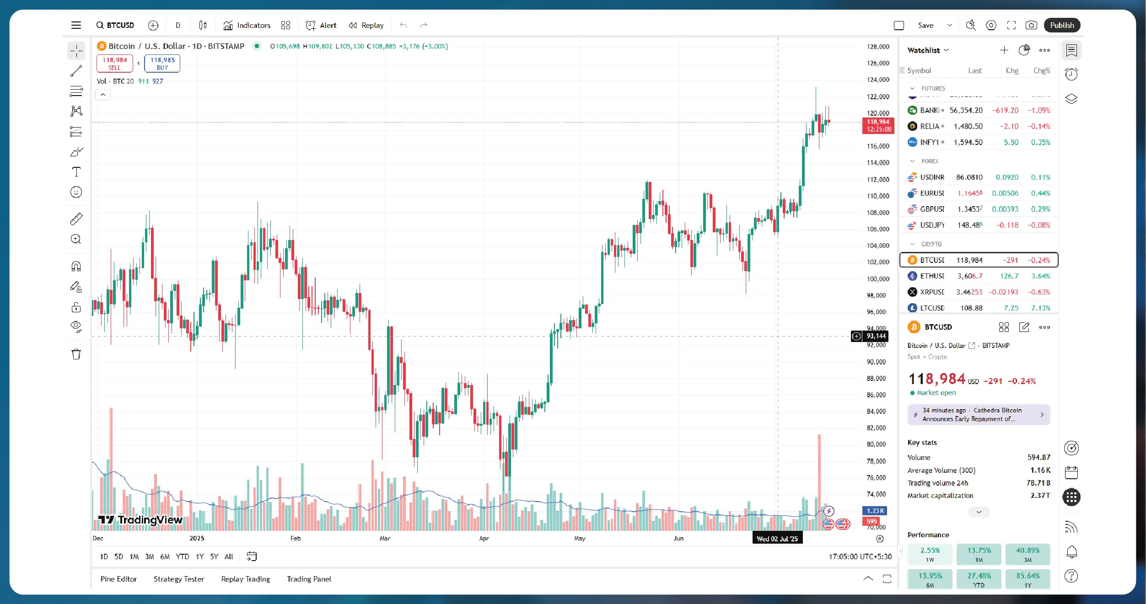This screenshot has height=604, width=1146.
Task: Collapse the CRYPTO watchlist section
Action: (x=912, y=244)
